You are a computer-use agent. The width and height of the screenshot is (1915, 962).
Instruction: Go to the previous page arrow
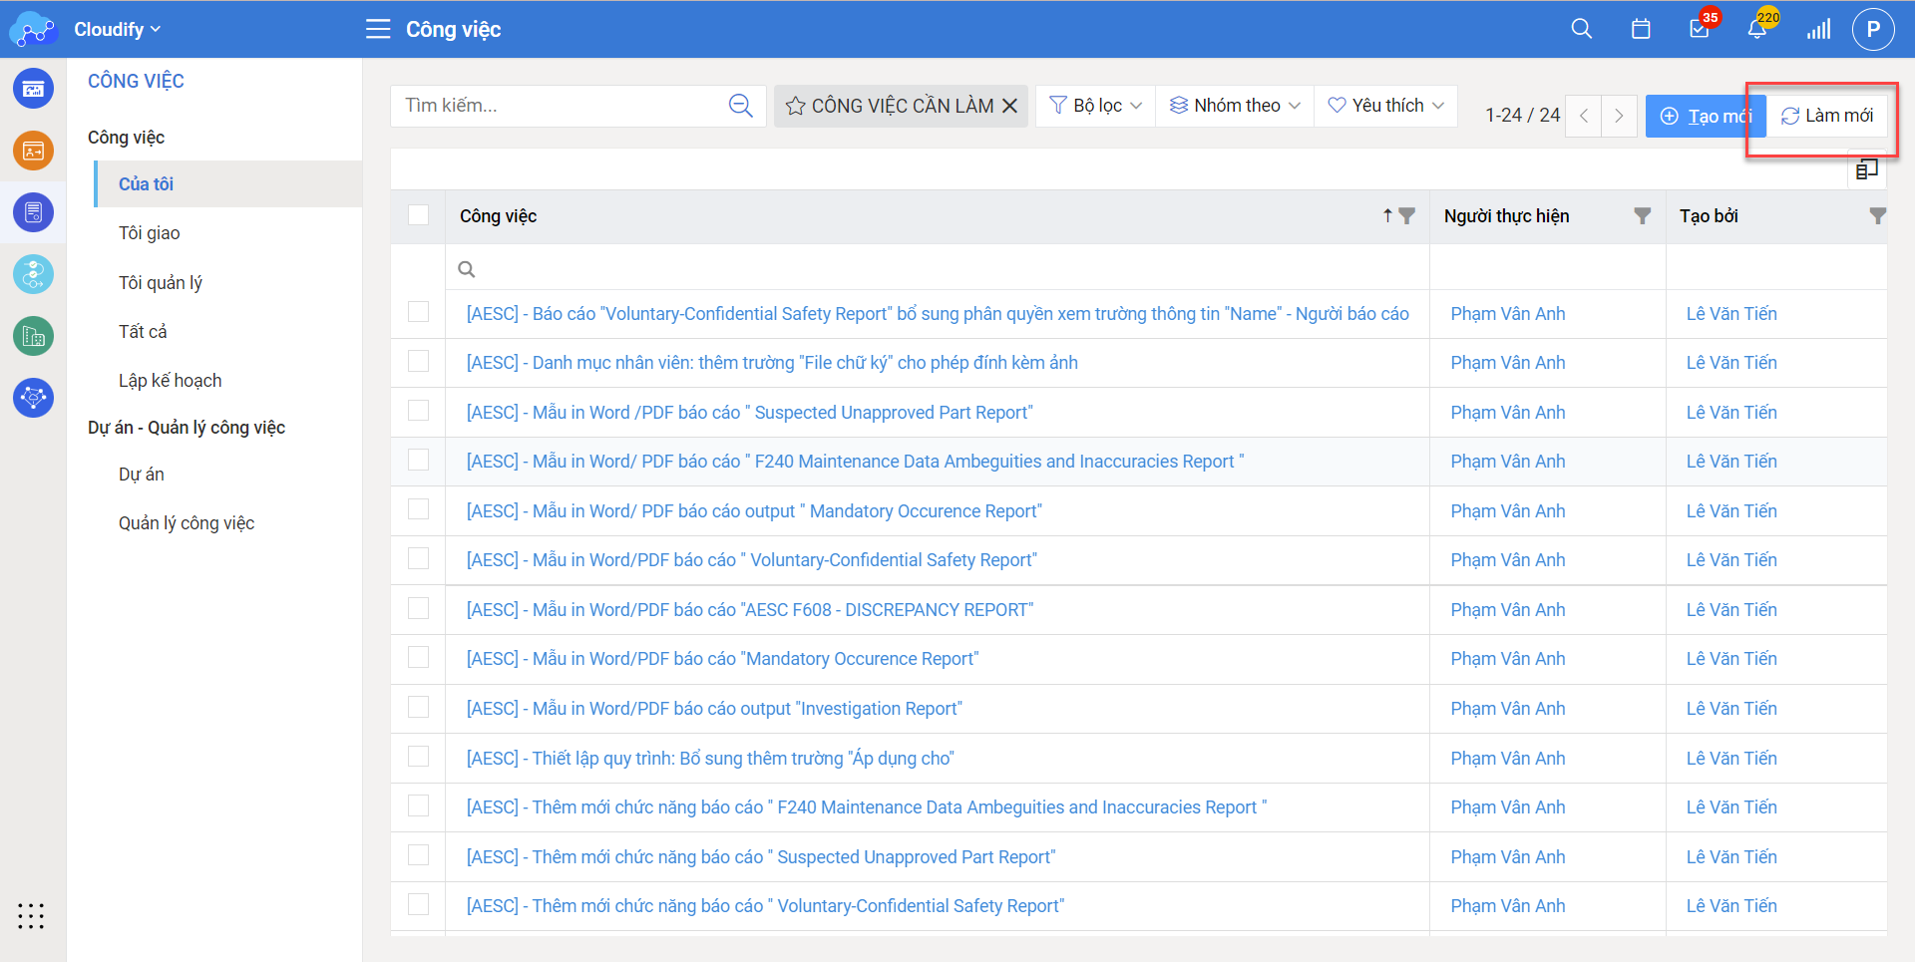(1584, 116)
